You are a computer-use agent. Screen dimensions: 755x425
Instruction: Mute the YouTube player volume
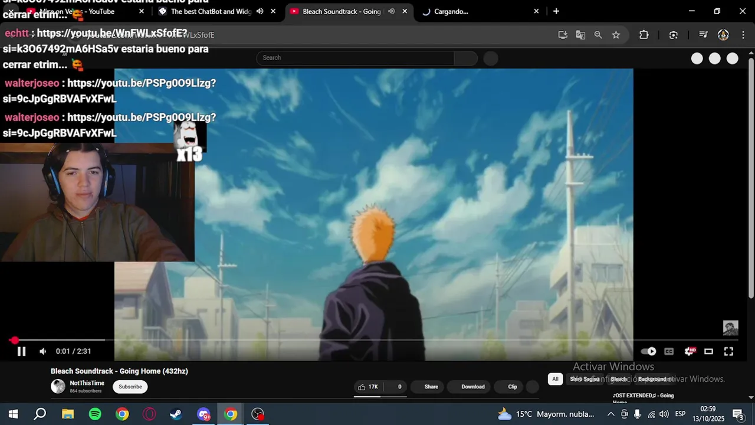[x=42, y=351]
